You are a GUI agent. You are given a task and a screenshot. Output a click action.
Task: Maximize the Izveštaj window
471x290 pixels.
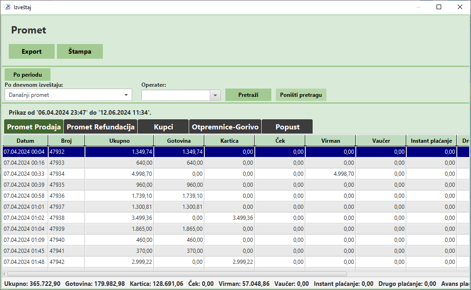439,7
